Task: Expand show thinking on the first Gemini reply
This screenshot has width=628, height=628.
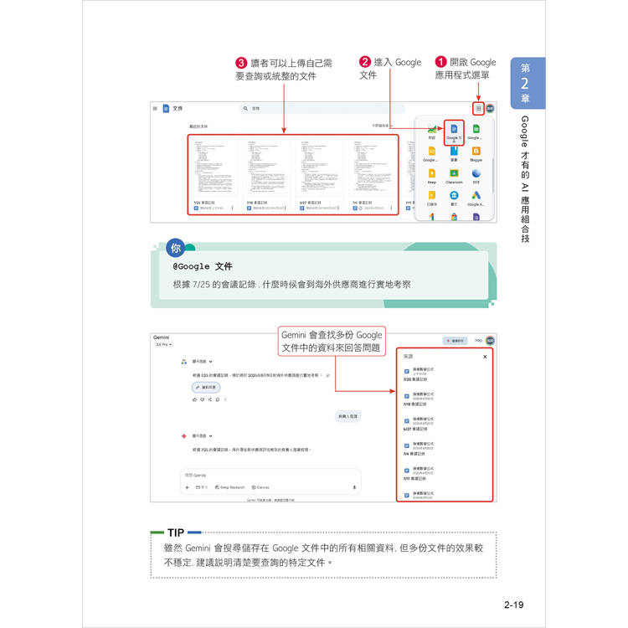Action: point(203,361)
